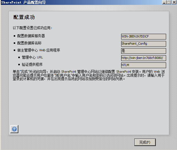Click the instruction paragraph starting with 单击“完成”
177x150 pixels.
pyautogui.click(x=88, y=75)
